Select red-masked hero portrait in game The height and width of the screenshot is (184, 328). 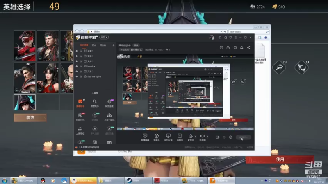click(25, 46)
